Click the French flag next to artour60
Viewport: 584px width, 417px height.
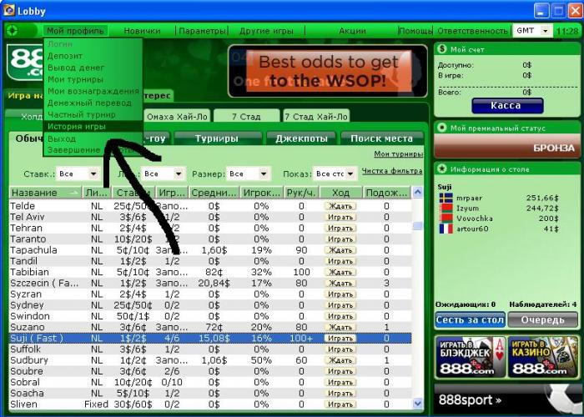tap(446, 229)
